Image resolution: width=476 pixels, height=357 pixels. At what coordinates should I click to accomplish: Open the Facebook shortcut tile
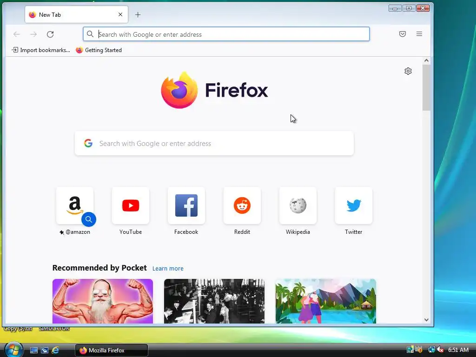coord(186,205)
